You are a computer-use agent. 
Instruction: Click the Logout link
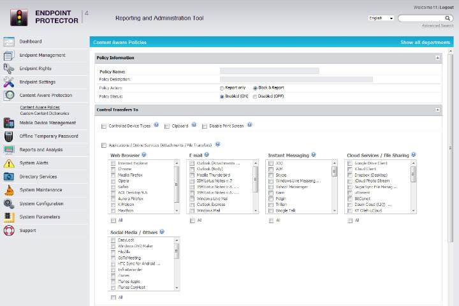click(447, 7)
